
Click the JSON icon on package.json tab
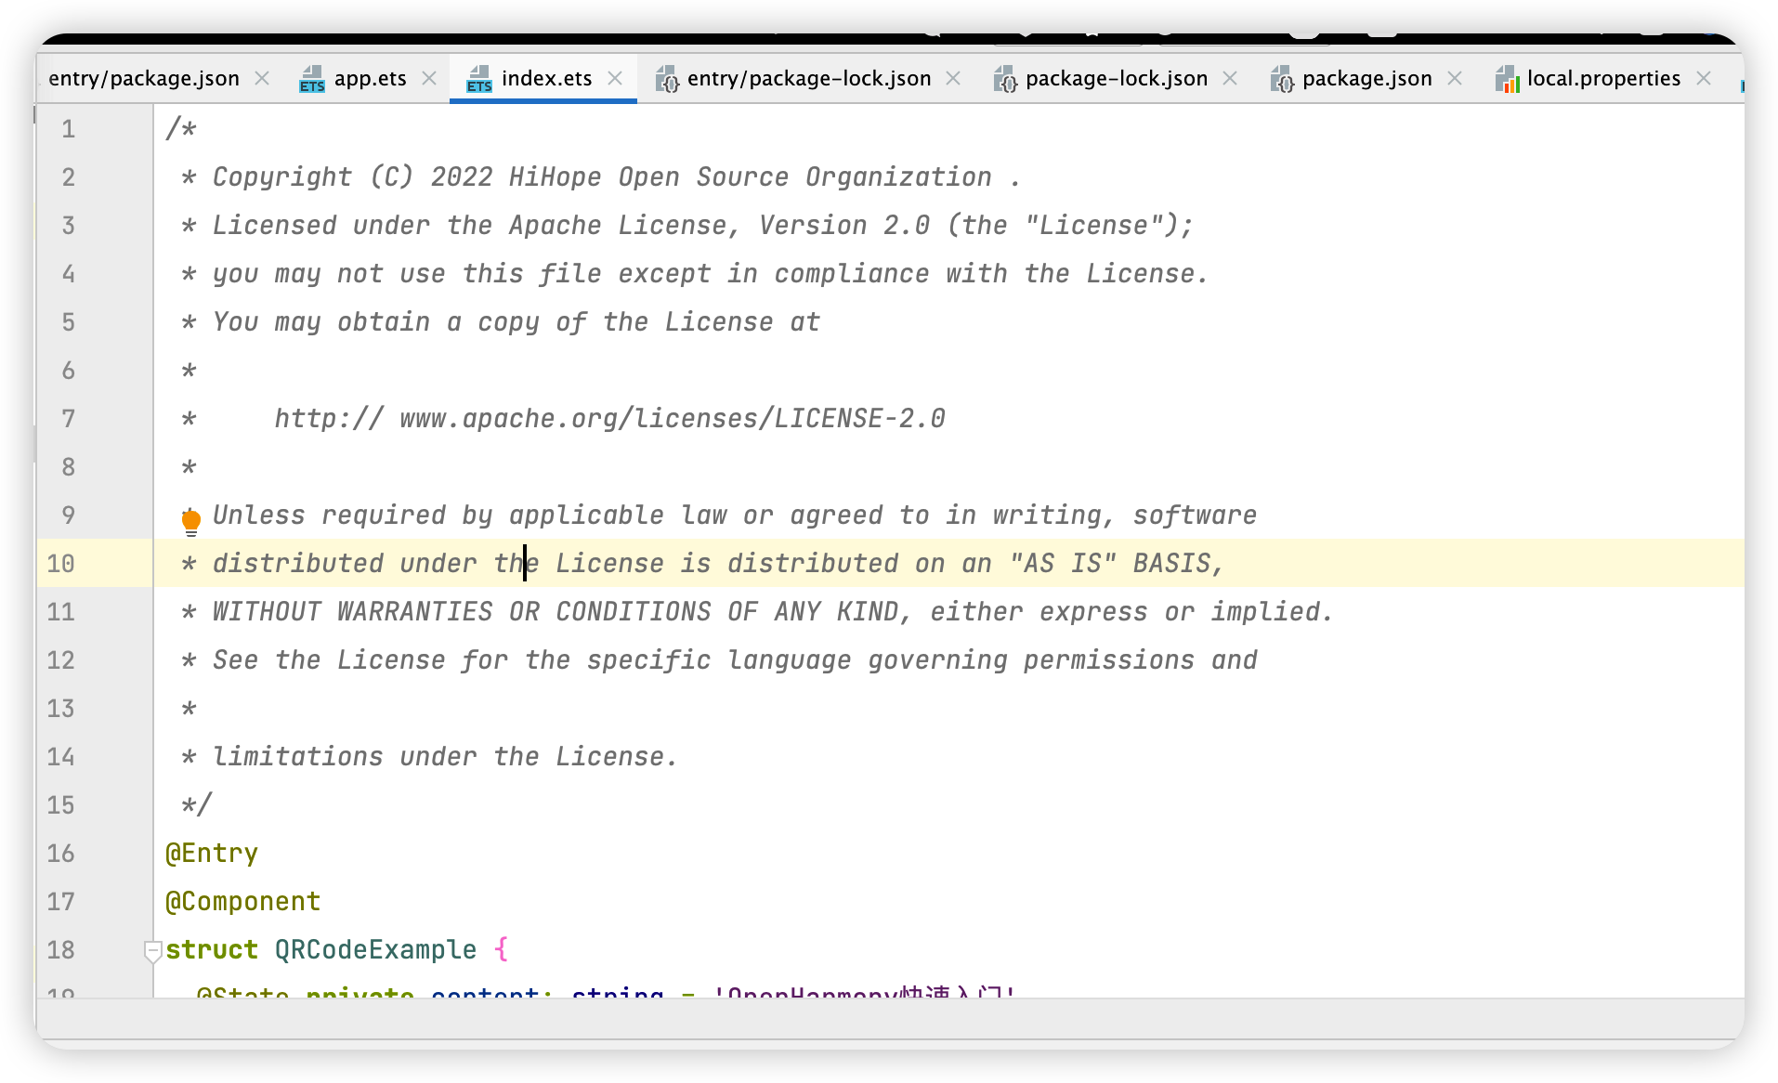point(1282,80)
